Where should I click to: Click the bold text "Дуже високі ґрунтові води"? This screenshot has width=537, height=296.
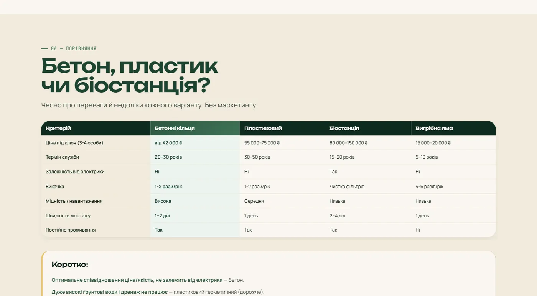click(85, 292)
